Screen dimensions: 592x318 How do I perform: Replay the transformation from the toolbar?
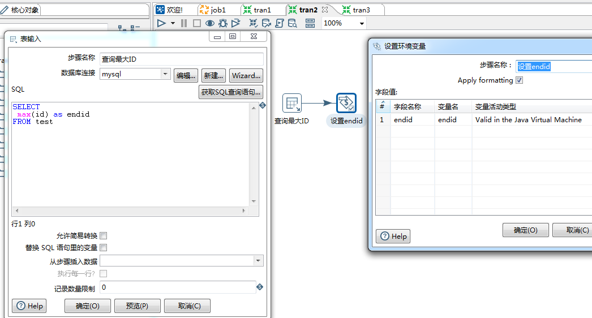(236, 23)
